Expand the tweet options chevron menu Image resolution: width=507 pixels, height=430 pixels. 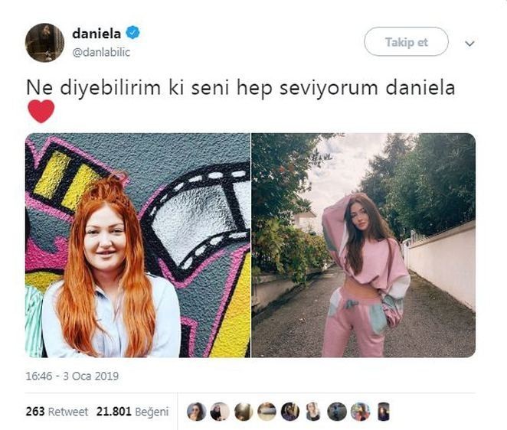(469, 43)
